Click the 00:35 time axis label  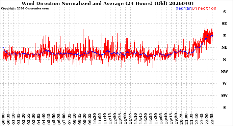point(8,119)
